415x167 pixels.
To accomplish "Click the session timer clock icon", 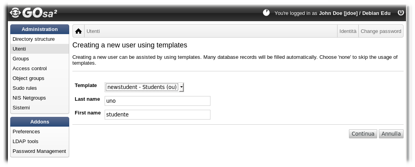I will (x=266, y=13).
